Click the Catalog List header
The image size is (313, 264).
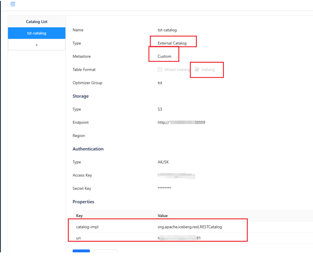(x=37, y=22)
